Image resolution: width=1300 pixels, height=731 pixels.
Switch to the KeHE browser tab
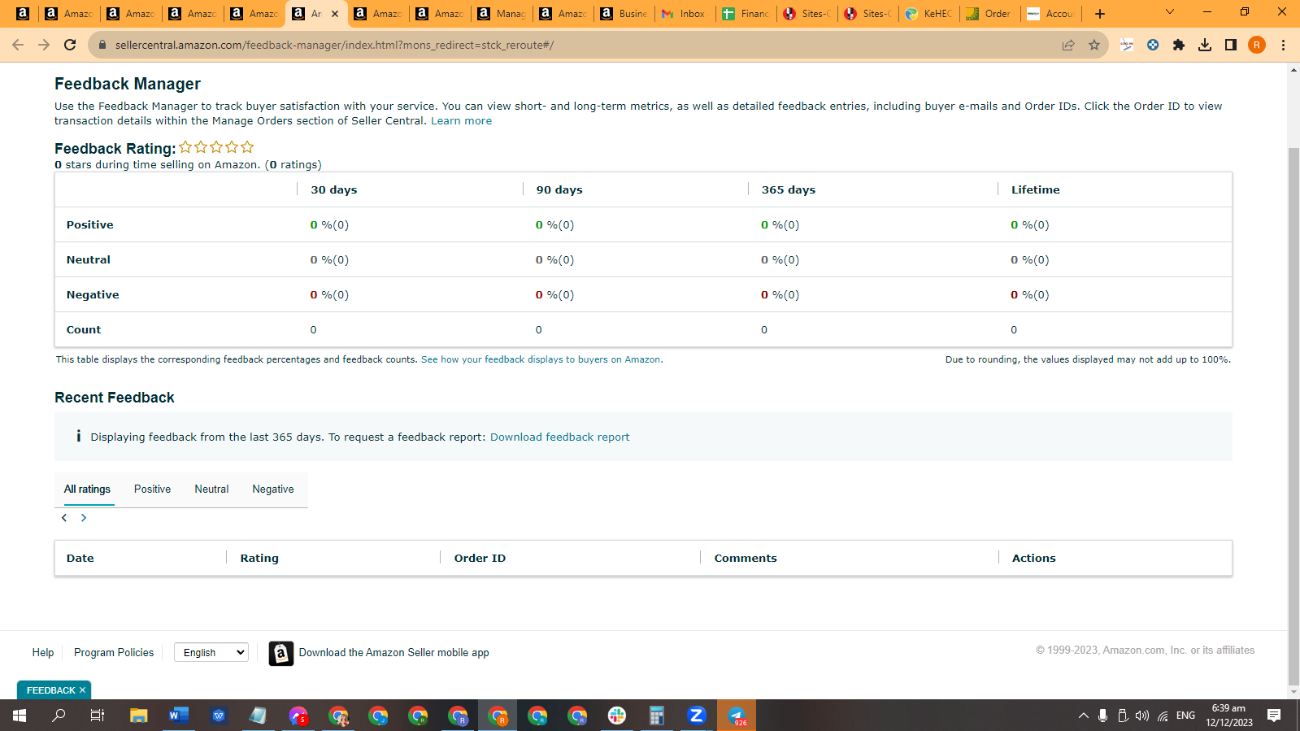click(x=929, y=14)
